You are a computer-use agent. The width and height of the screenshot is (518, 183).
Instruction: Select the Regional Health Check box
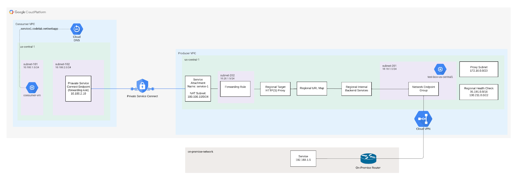(x=479, y=92)
